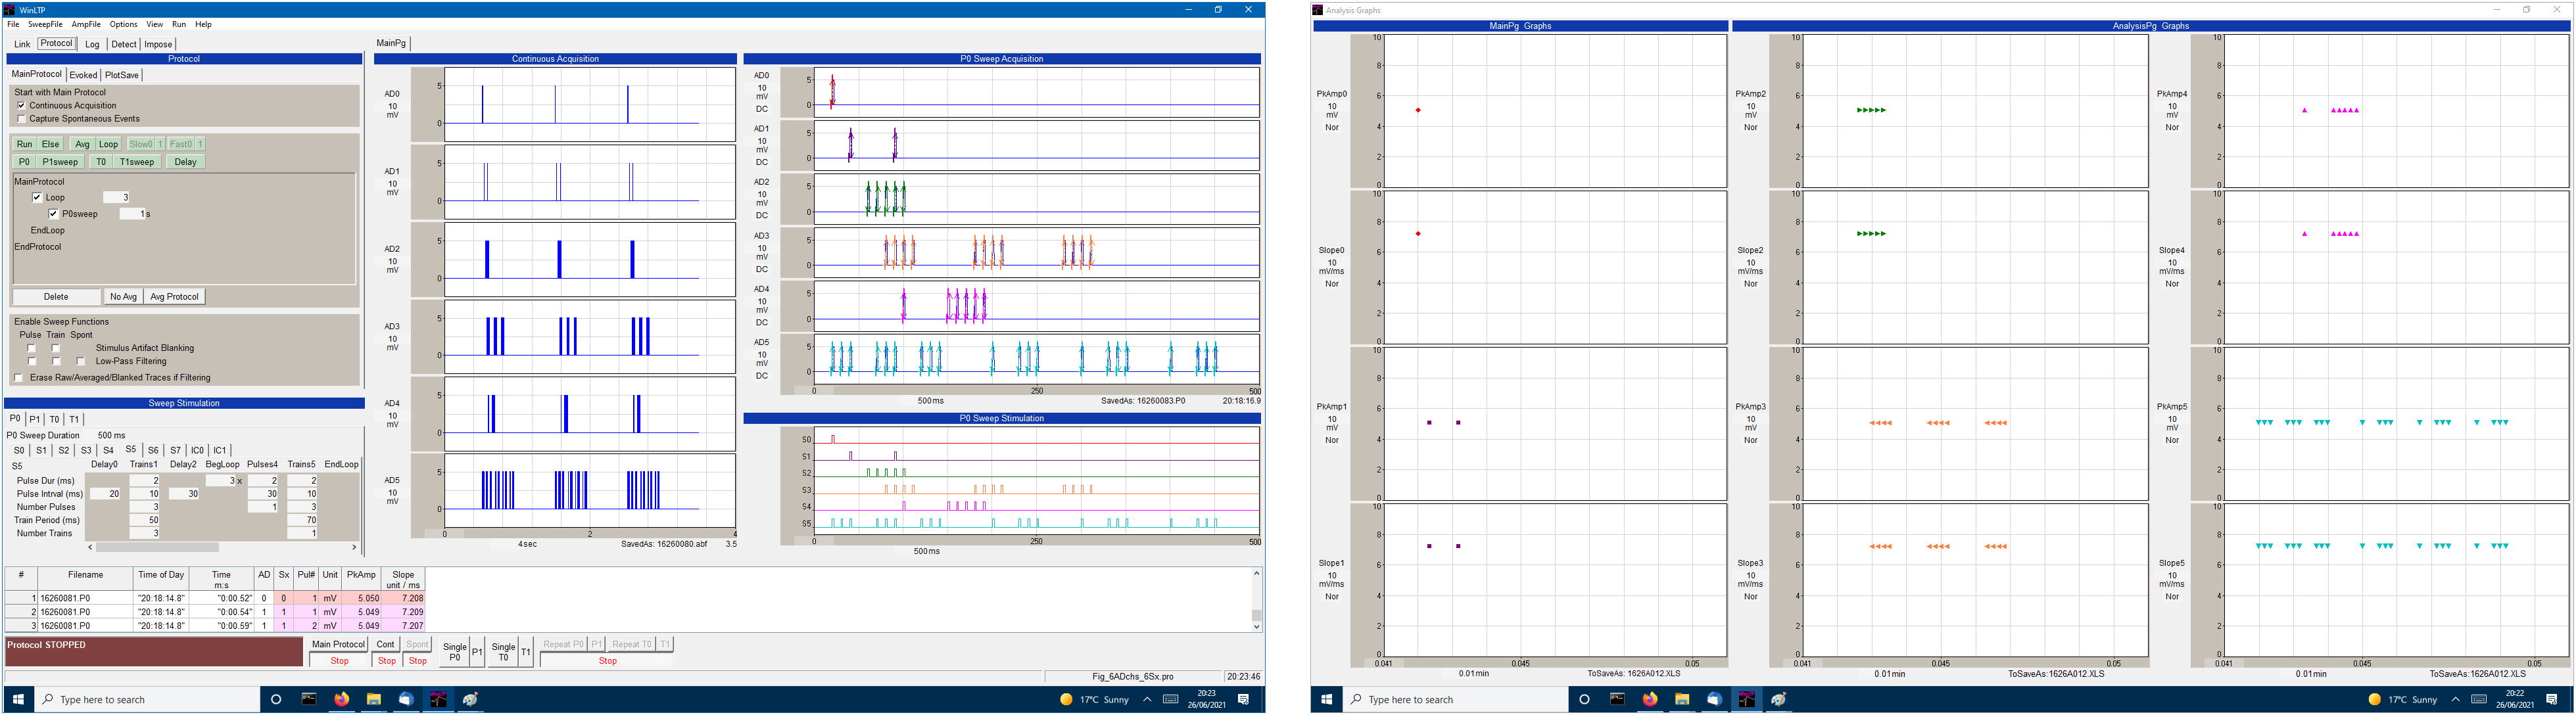Start the Main Protocol

pos(339,644)
